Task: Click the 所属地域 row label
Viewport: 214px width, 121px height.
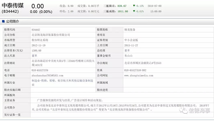Action: (102, 82)
